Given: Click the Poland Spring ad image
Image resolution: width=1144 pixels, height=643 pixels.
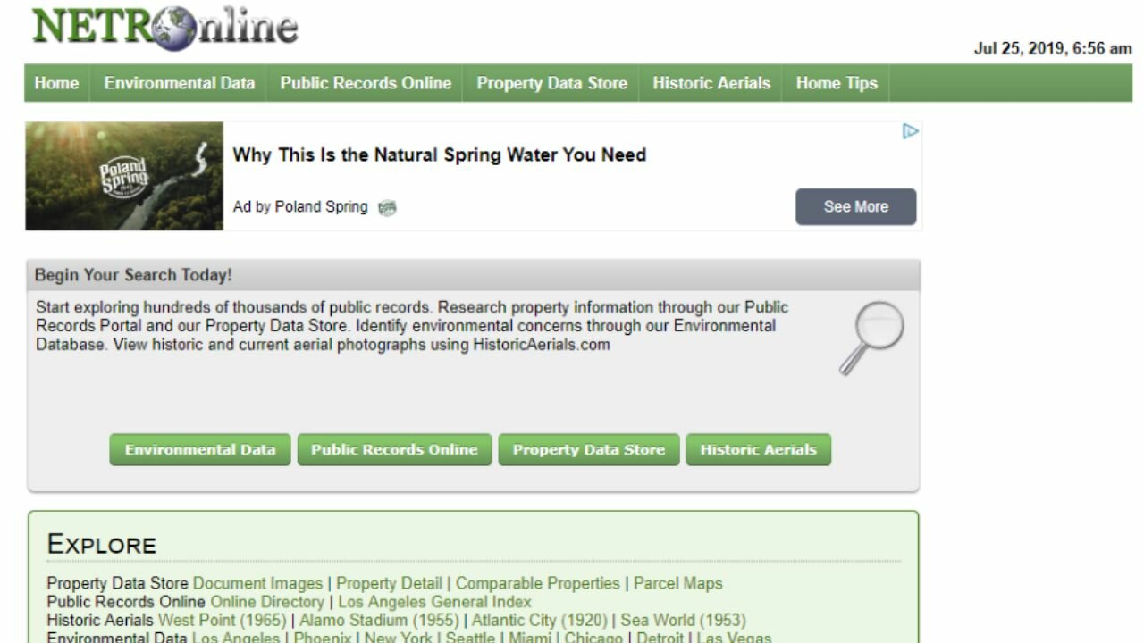Looking at the screenshot, I should coord(124,176).
